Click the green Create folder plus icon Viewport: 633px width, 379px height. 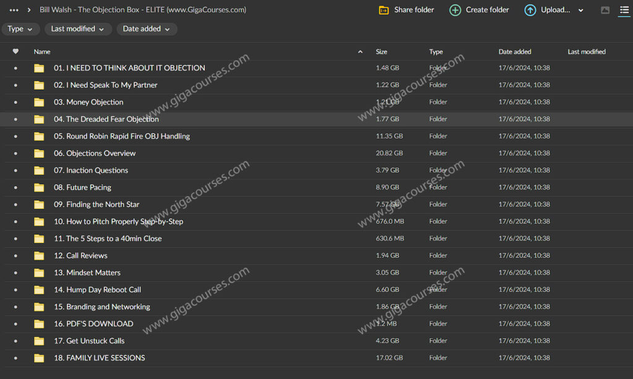point(455,10)
